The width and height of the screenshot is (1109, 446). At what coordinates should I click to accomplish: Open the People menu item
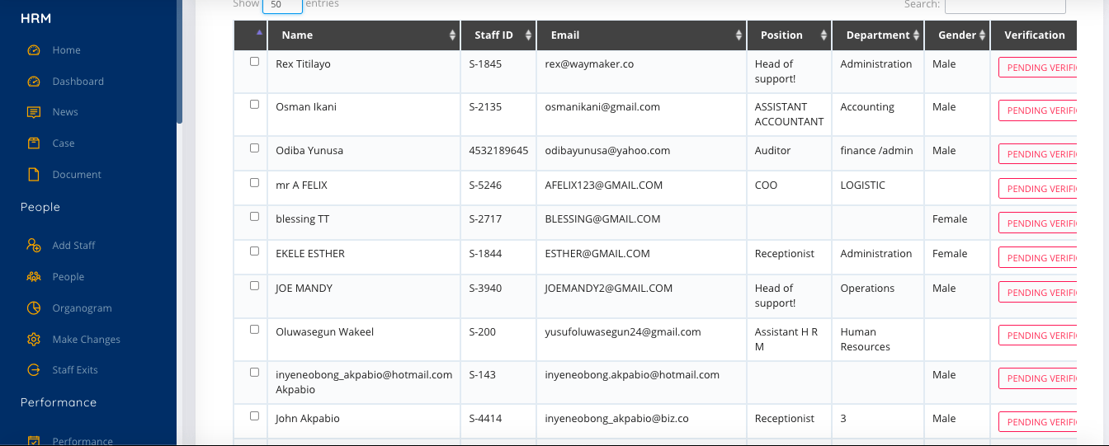click(68, 277)
